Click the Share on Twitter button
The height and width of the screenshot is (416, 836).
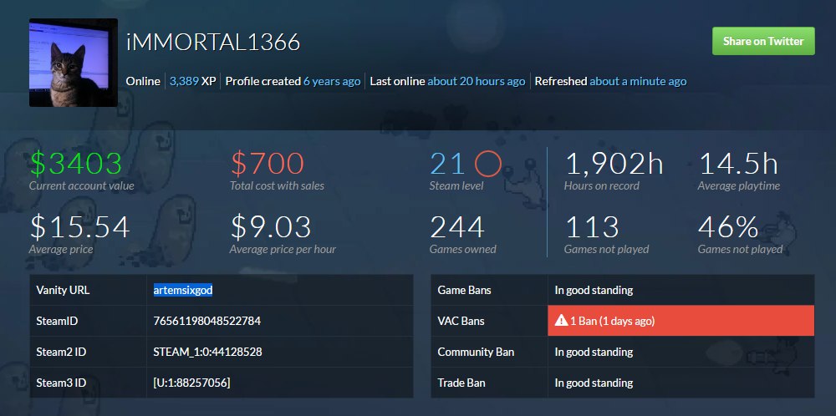coord(763,41)
